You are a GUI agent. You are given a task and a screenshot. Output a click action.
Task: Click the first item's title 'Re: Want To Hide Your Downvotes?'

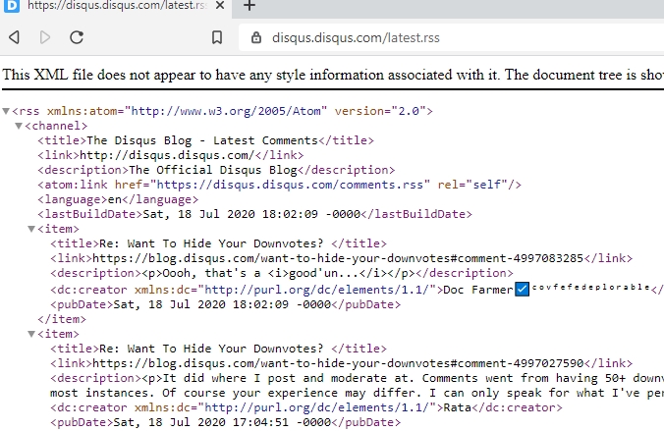(211, 243)
